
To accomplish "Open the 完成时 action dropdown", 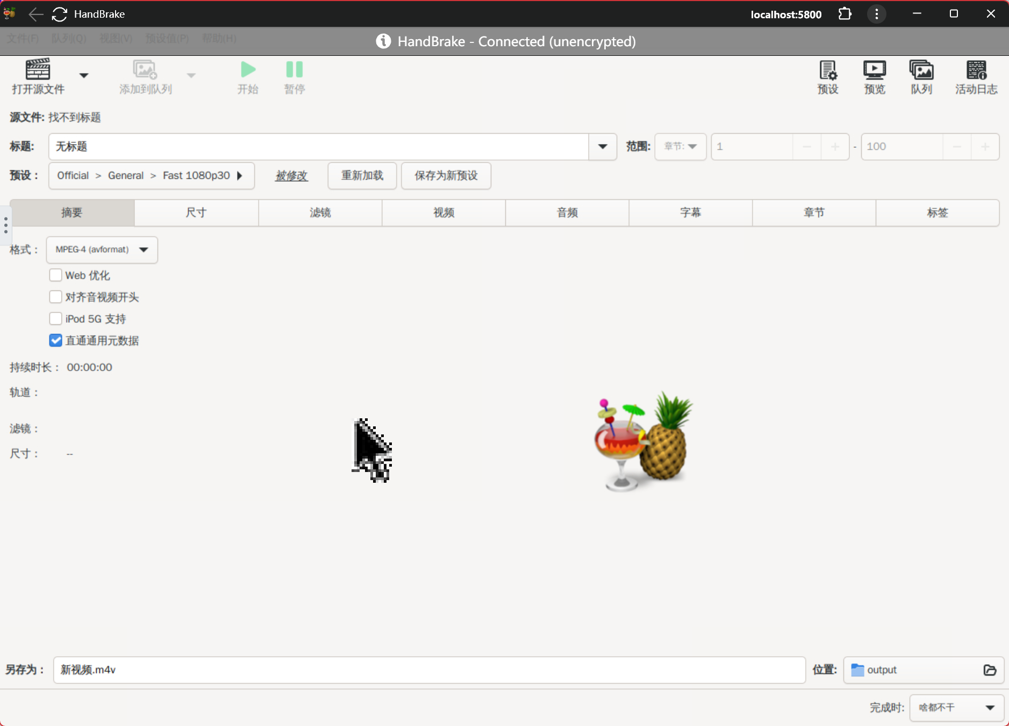I will (957, 708).
